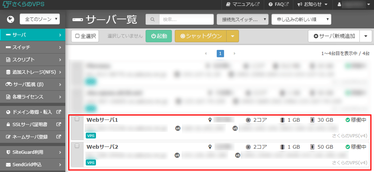
Task: Expand the SiteGuard利用 sidebar chevron
Action: 60,152
